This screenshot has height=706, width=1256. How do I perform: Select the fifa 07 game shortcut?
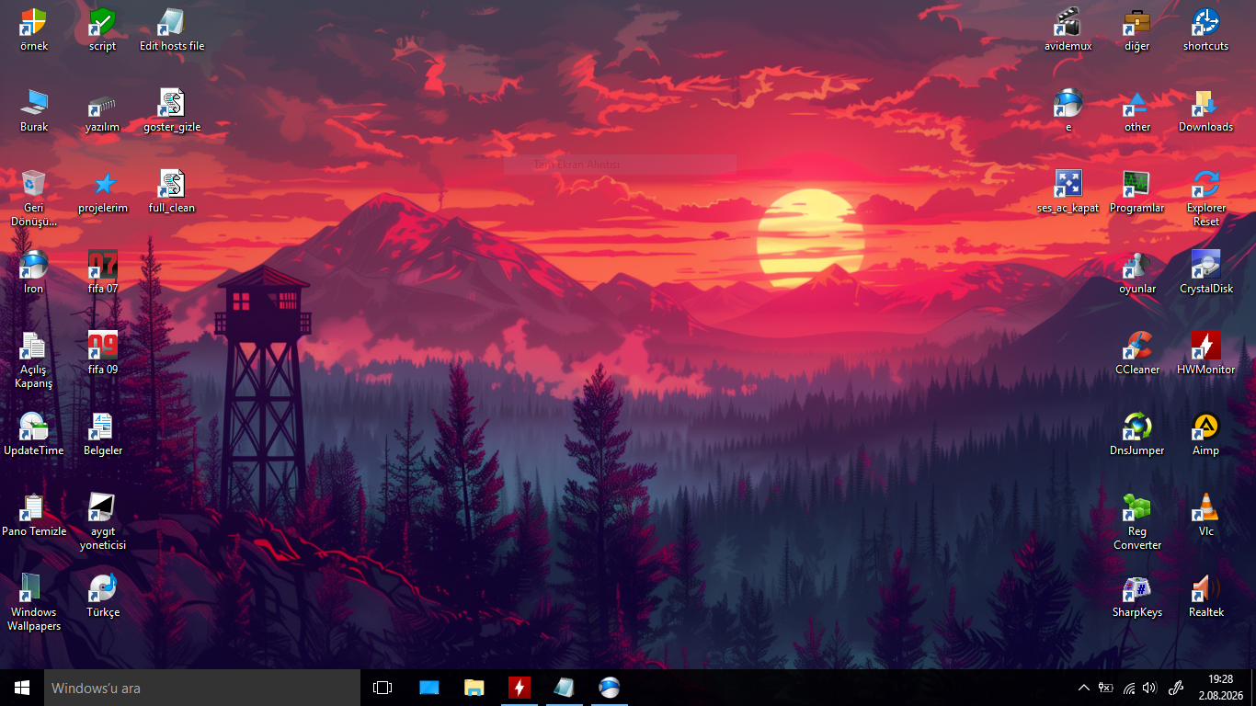102,272
